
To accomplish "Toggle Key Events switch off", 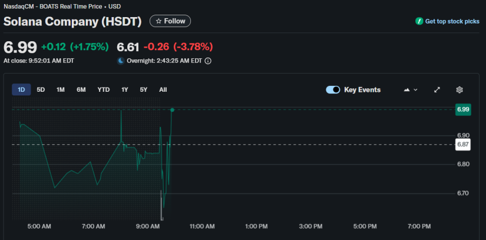I will [333, 90].
